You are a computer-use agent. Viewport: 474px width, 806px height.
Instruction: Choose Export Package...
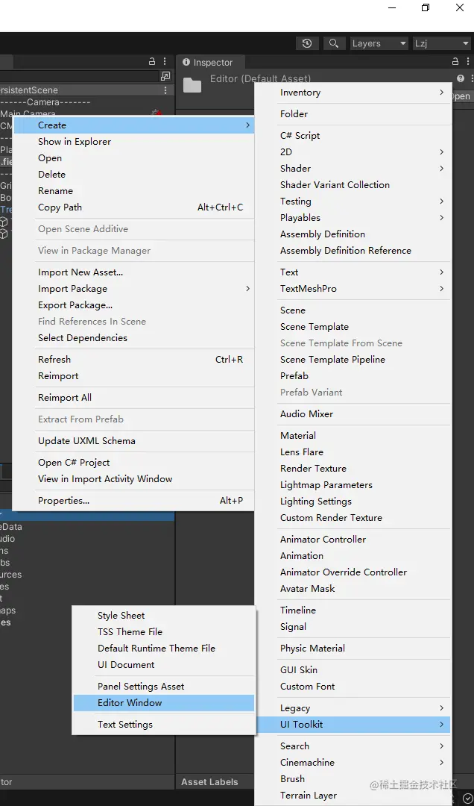pos(133,305)
